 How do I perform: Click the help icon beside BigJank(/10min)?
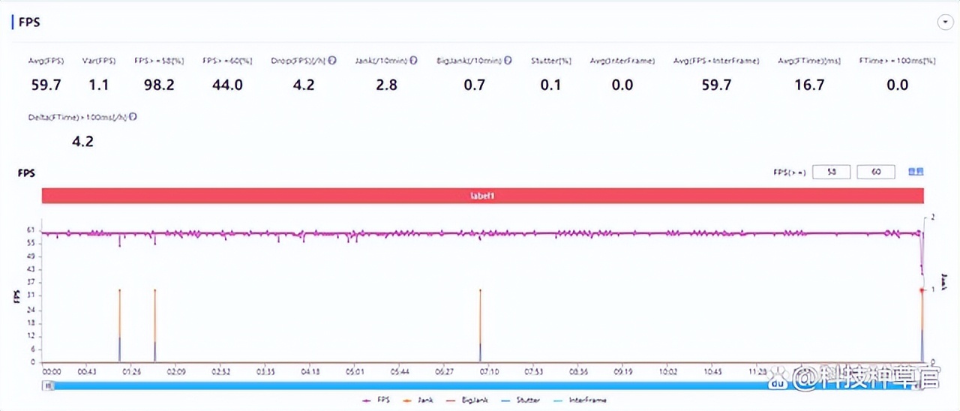click(508, 61)
